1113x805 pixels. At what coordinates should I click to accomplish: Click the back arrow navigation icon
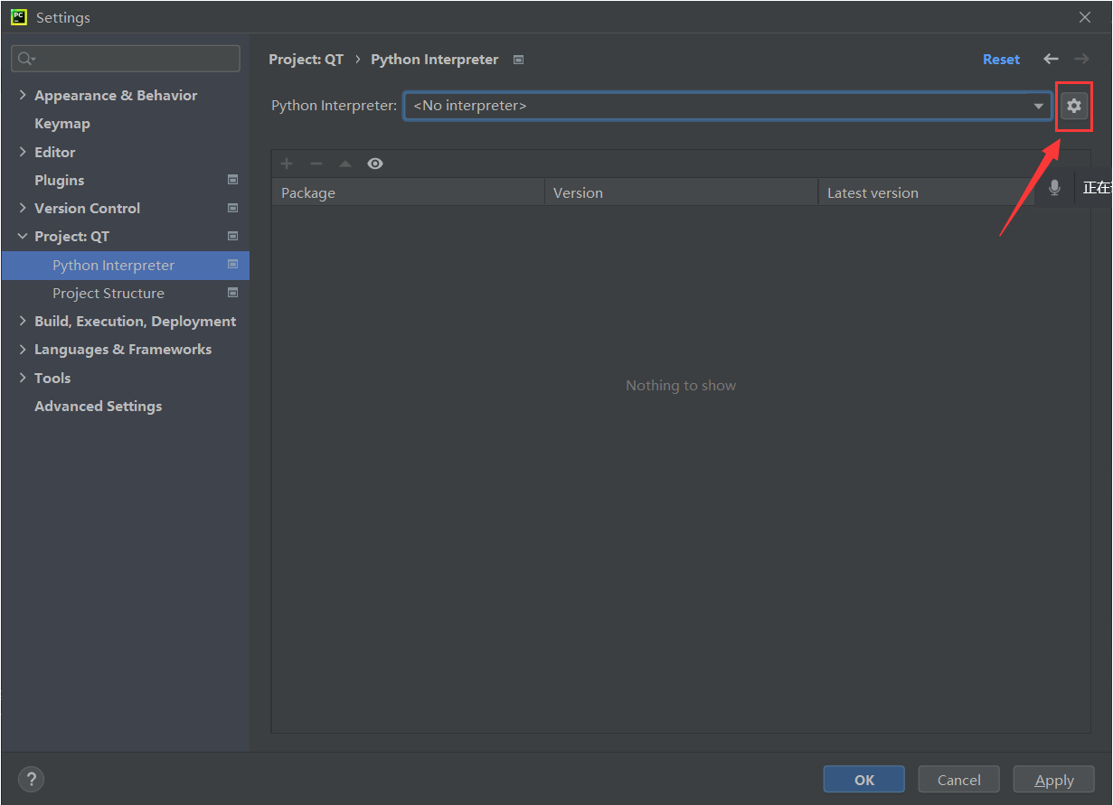(x=1051, y=59)
